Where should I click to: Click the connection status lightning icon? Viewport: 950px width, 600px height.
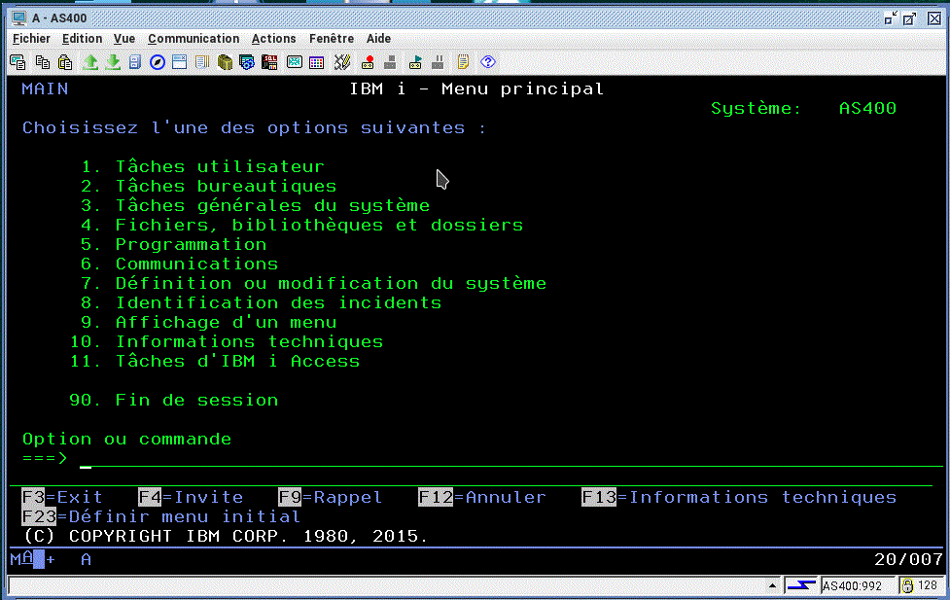pos(803,584)
